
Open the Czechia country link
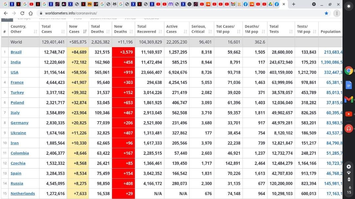point(18,163)
